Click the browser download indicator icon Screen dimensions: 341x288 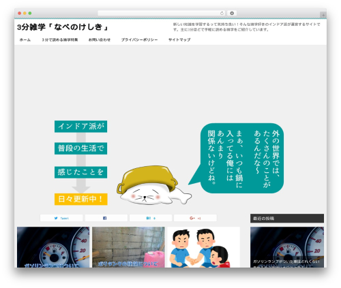click(x=232, y=14)
